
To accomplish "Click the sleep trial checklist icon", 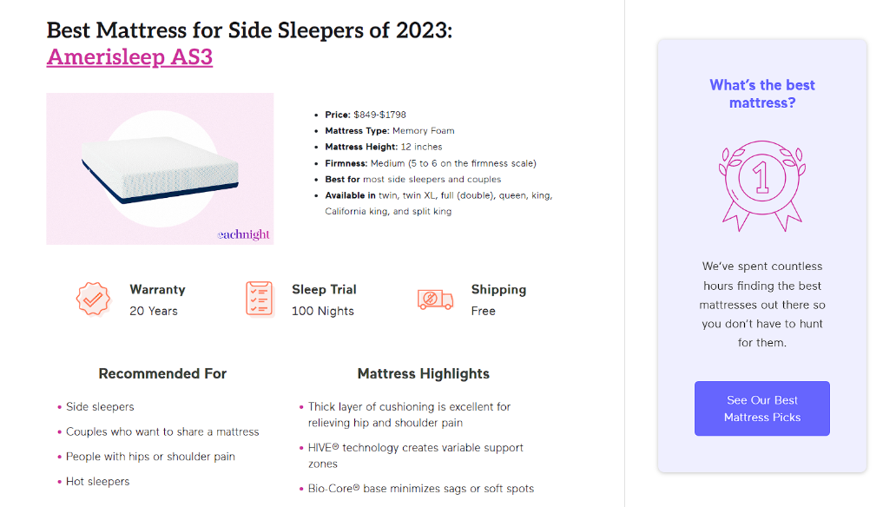I will click(259, 299).
